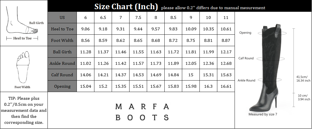Viewport: 312px width, 129px height.
Task: Click the Calf Round row label
Action: (62, 75)
